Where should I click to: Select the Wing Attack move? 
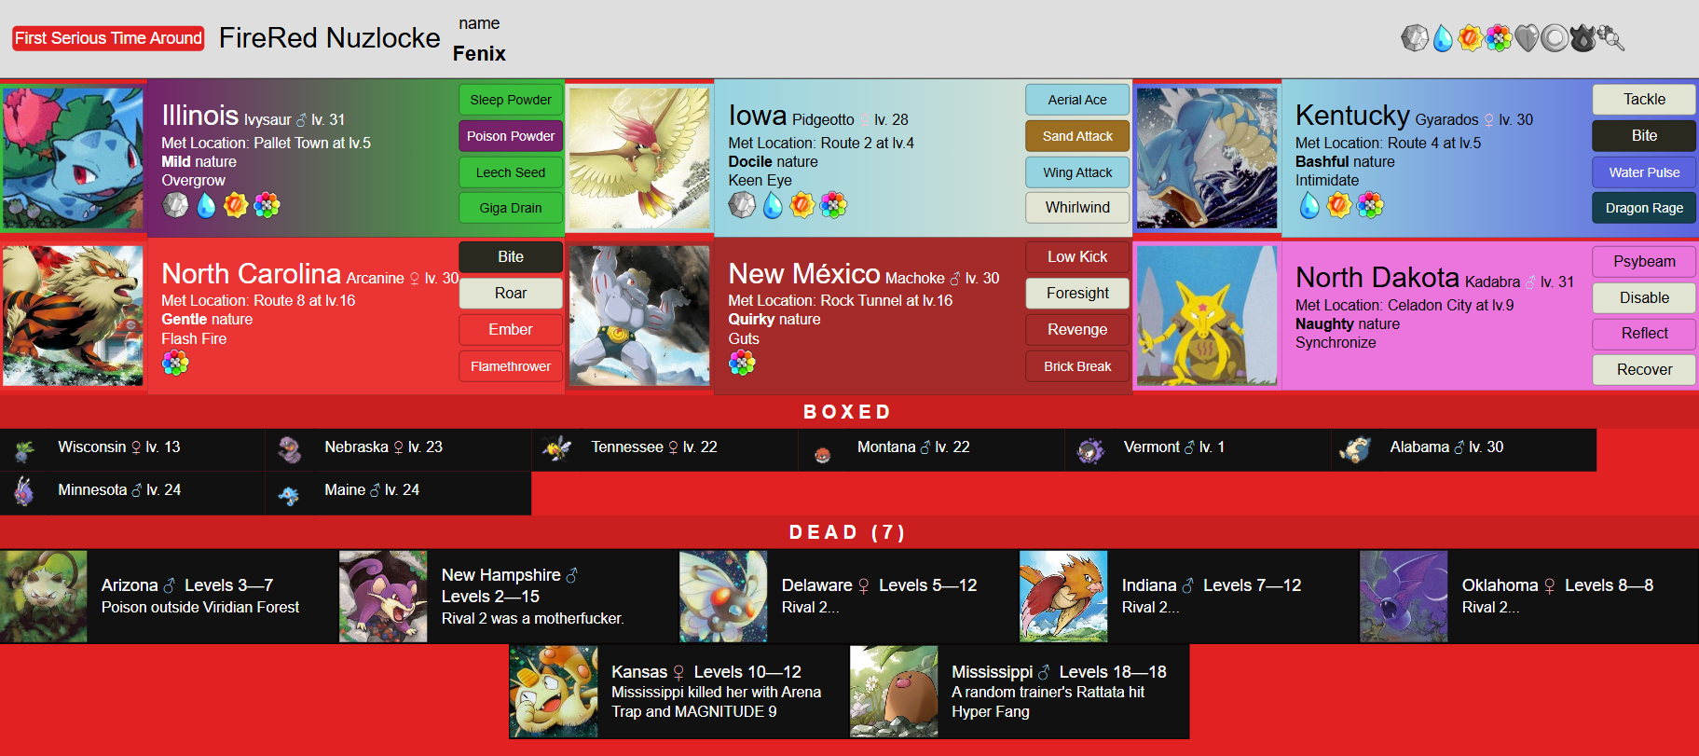[x=1077, y=172]
